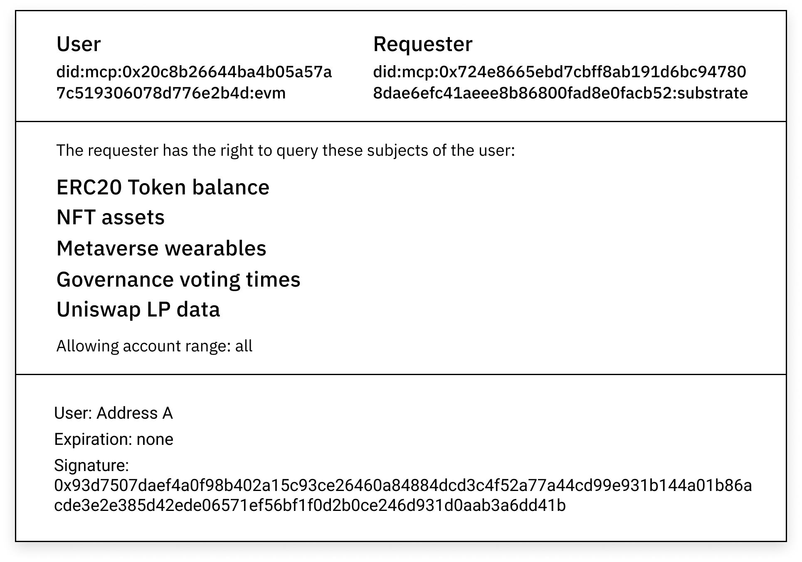Click the Uniswap LP data subject
802x562 pixels.
tap(138, 310)
